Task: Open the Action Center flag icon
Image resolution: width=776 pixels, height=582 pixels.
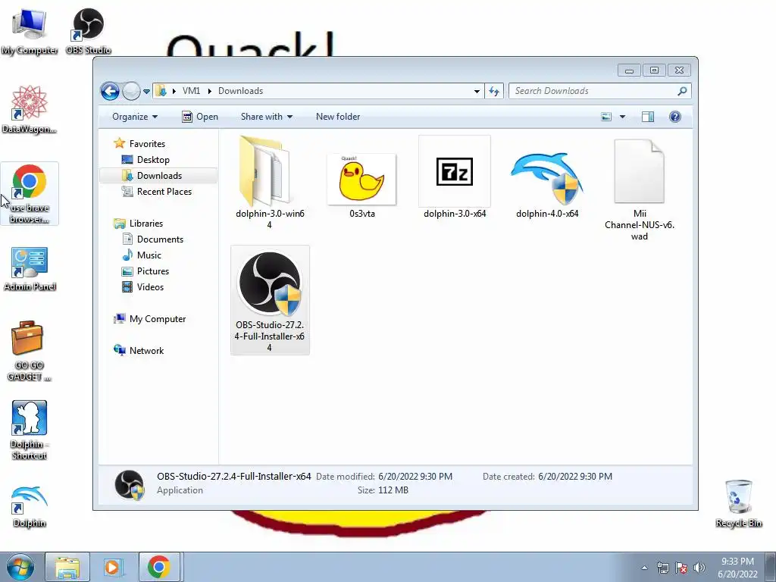Action: [x=681, y=568]
